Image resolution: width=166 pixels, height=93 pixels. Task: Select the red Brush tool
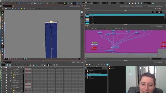click(2, 18)
